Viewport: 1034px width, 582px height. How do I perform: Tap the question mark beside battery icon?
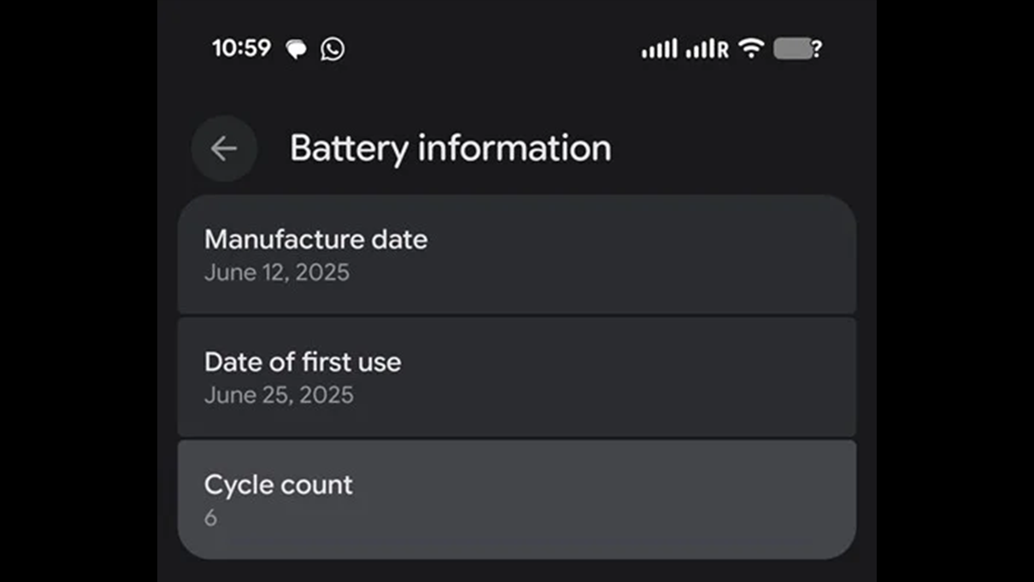point(817,49)
